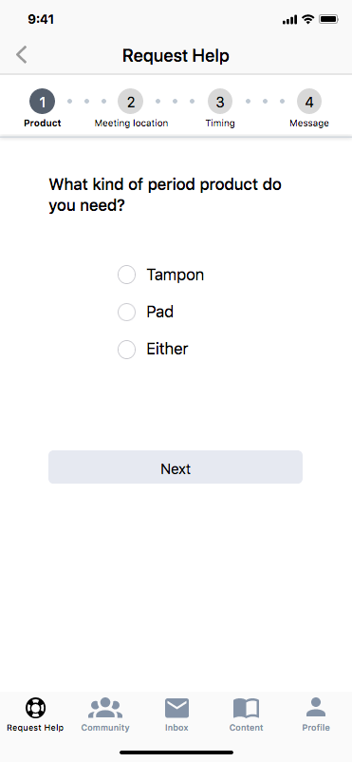Jump to step 4 Message
The image size is (352, 762).
pyautogui.click(x=309, y=102)
